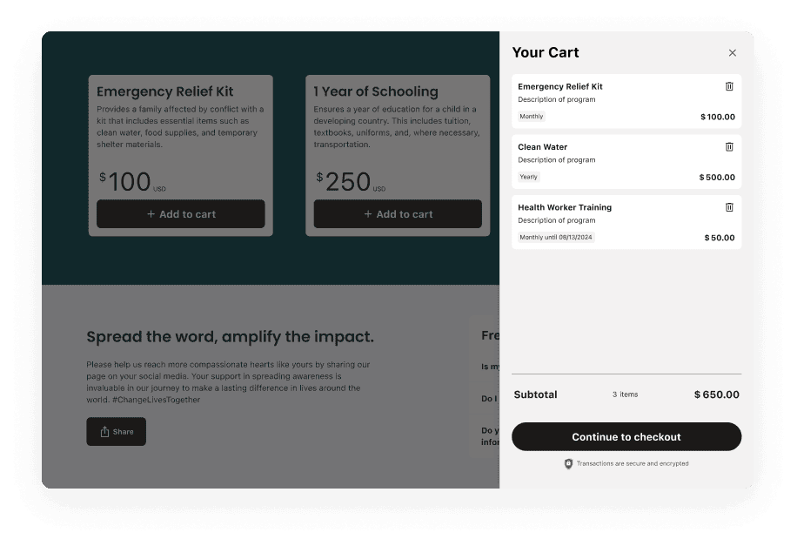Click the share icon in Share button
Screen dimensions: 797x546
tap(104, 432)
